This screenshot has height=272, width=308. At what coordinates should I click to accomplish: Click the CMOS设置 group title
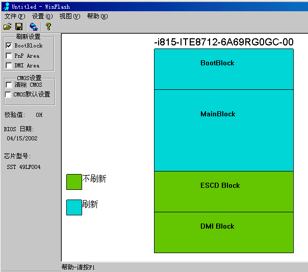[29, 78]
